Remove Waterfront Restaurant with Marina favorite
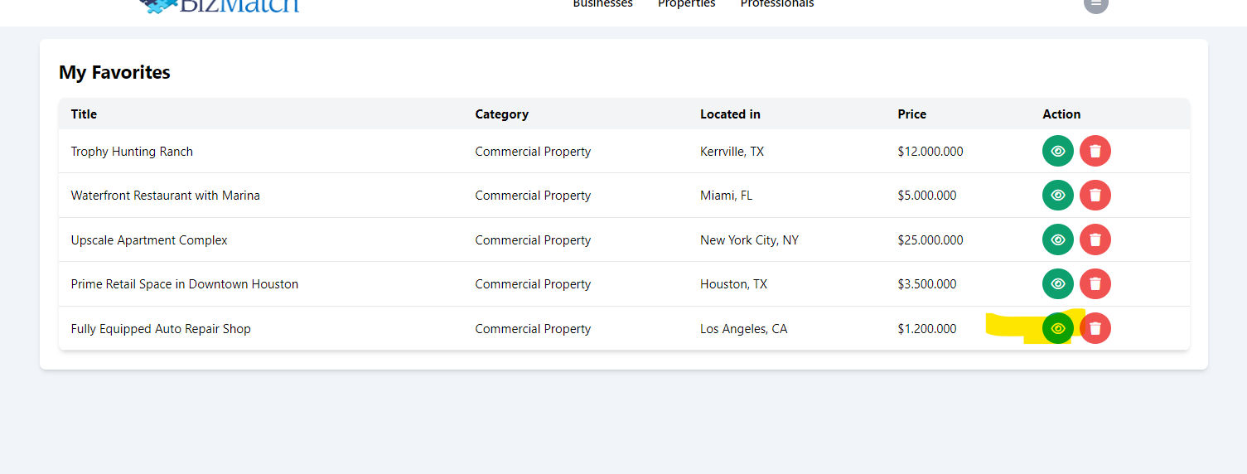This screenshot has height=474, width=1247. pyautogui.click(x=1095, y=196)
